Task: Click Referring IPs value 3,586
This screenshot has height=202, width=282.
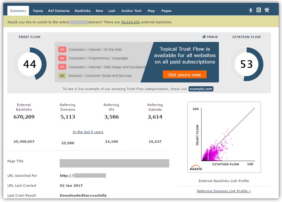Action: 111,117
